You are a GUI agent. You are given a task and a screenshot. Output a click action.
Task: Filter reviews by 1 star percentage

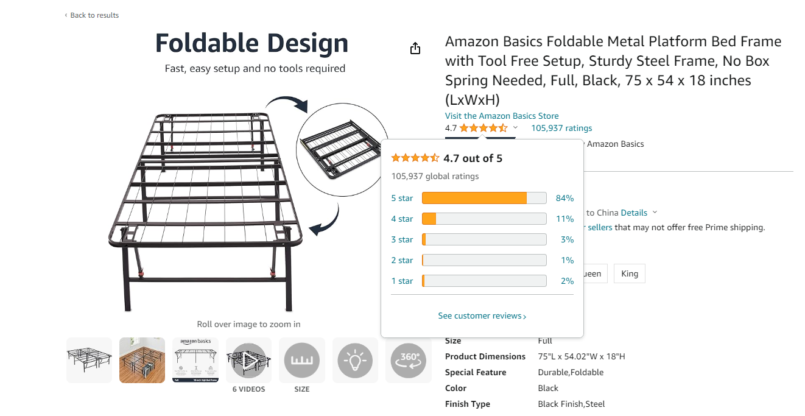[567, 281]
